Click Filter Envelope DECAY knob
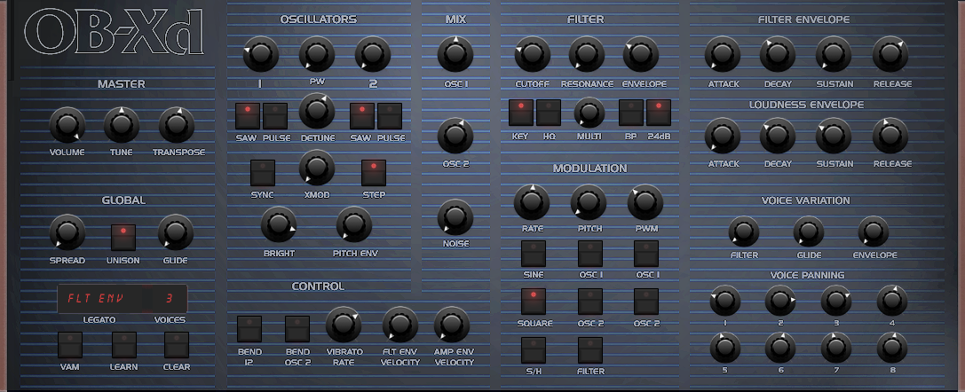 point(778,54)
